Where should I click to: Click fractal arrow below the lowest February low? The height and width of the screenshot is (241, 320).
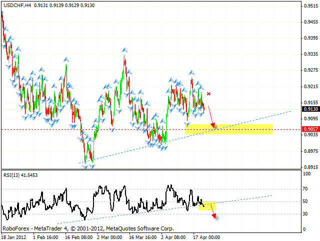[x=85, y=166]
